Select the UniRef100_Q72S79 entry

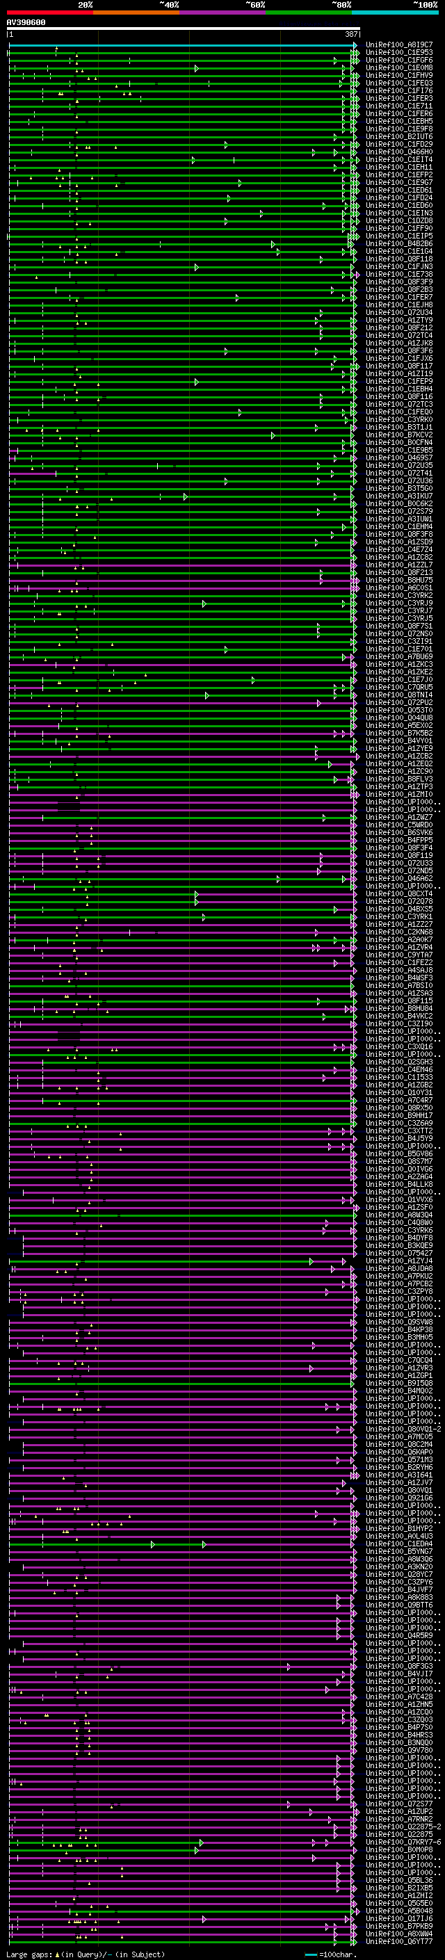(399, 511)
